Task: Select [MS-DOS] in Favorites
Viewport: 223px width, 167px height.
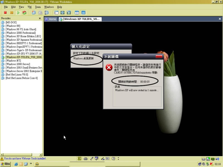Action: tap(11, 23)
